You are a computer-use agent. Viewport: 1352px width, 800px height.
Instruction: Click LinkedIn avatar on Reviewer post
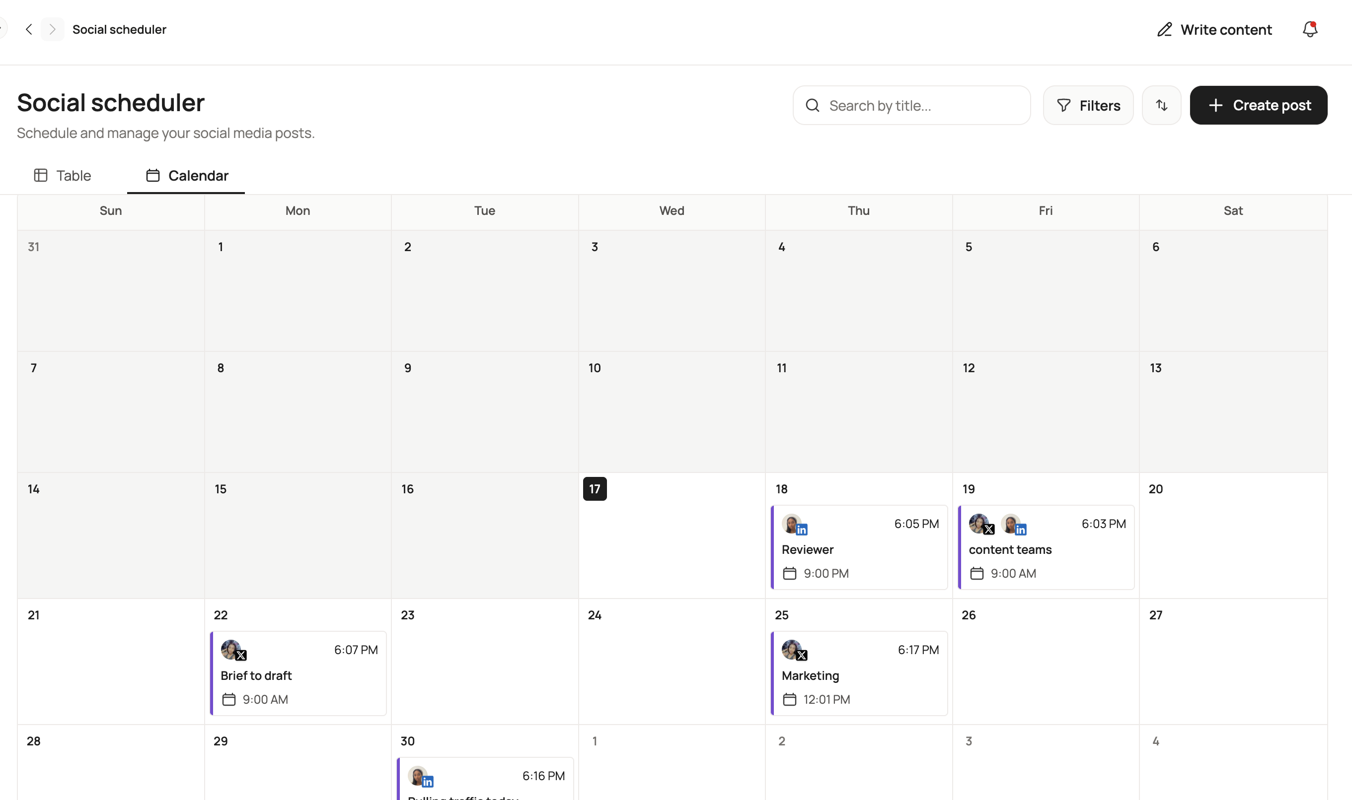tap(794, 524)
